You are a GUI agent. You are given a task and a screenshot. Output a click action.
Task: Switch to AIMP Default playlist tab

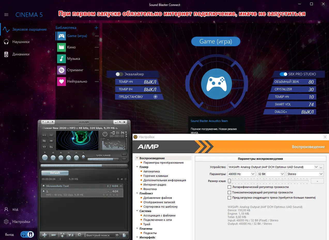pos(55,173)
